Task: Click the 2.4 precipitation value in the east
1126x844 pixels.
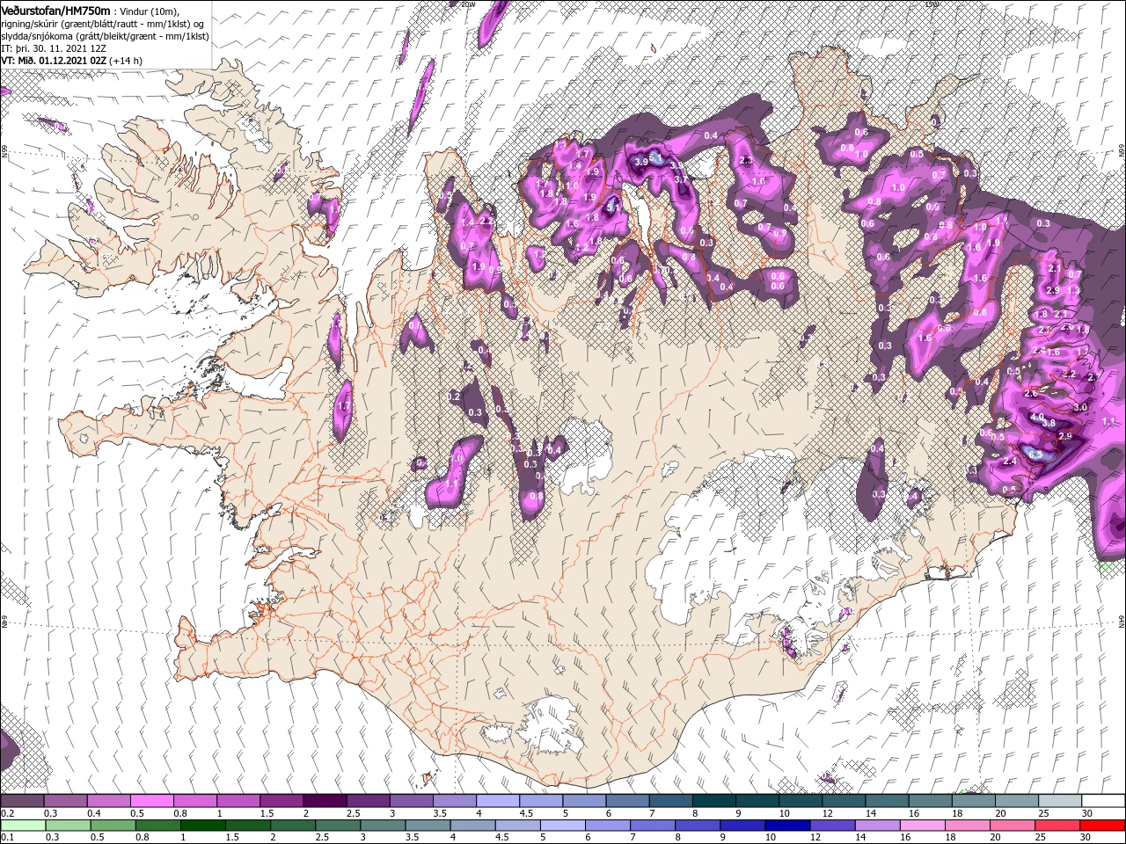Action: (1010, 462)
